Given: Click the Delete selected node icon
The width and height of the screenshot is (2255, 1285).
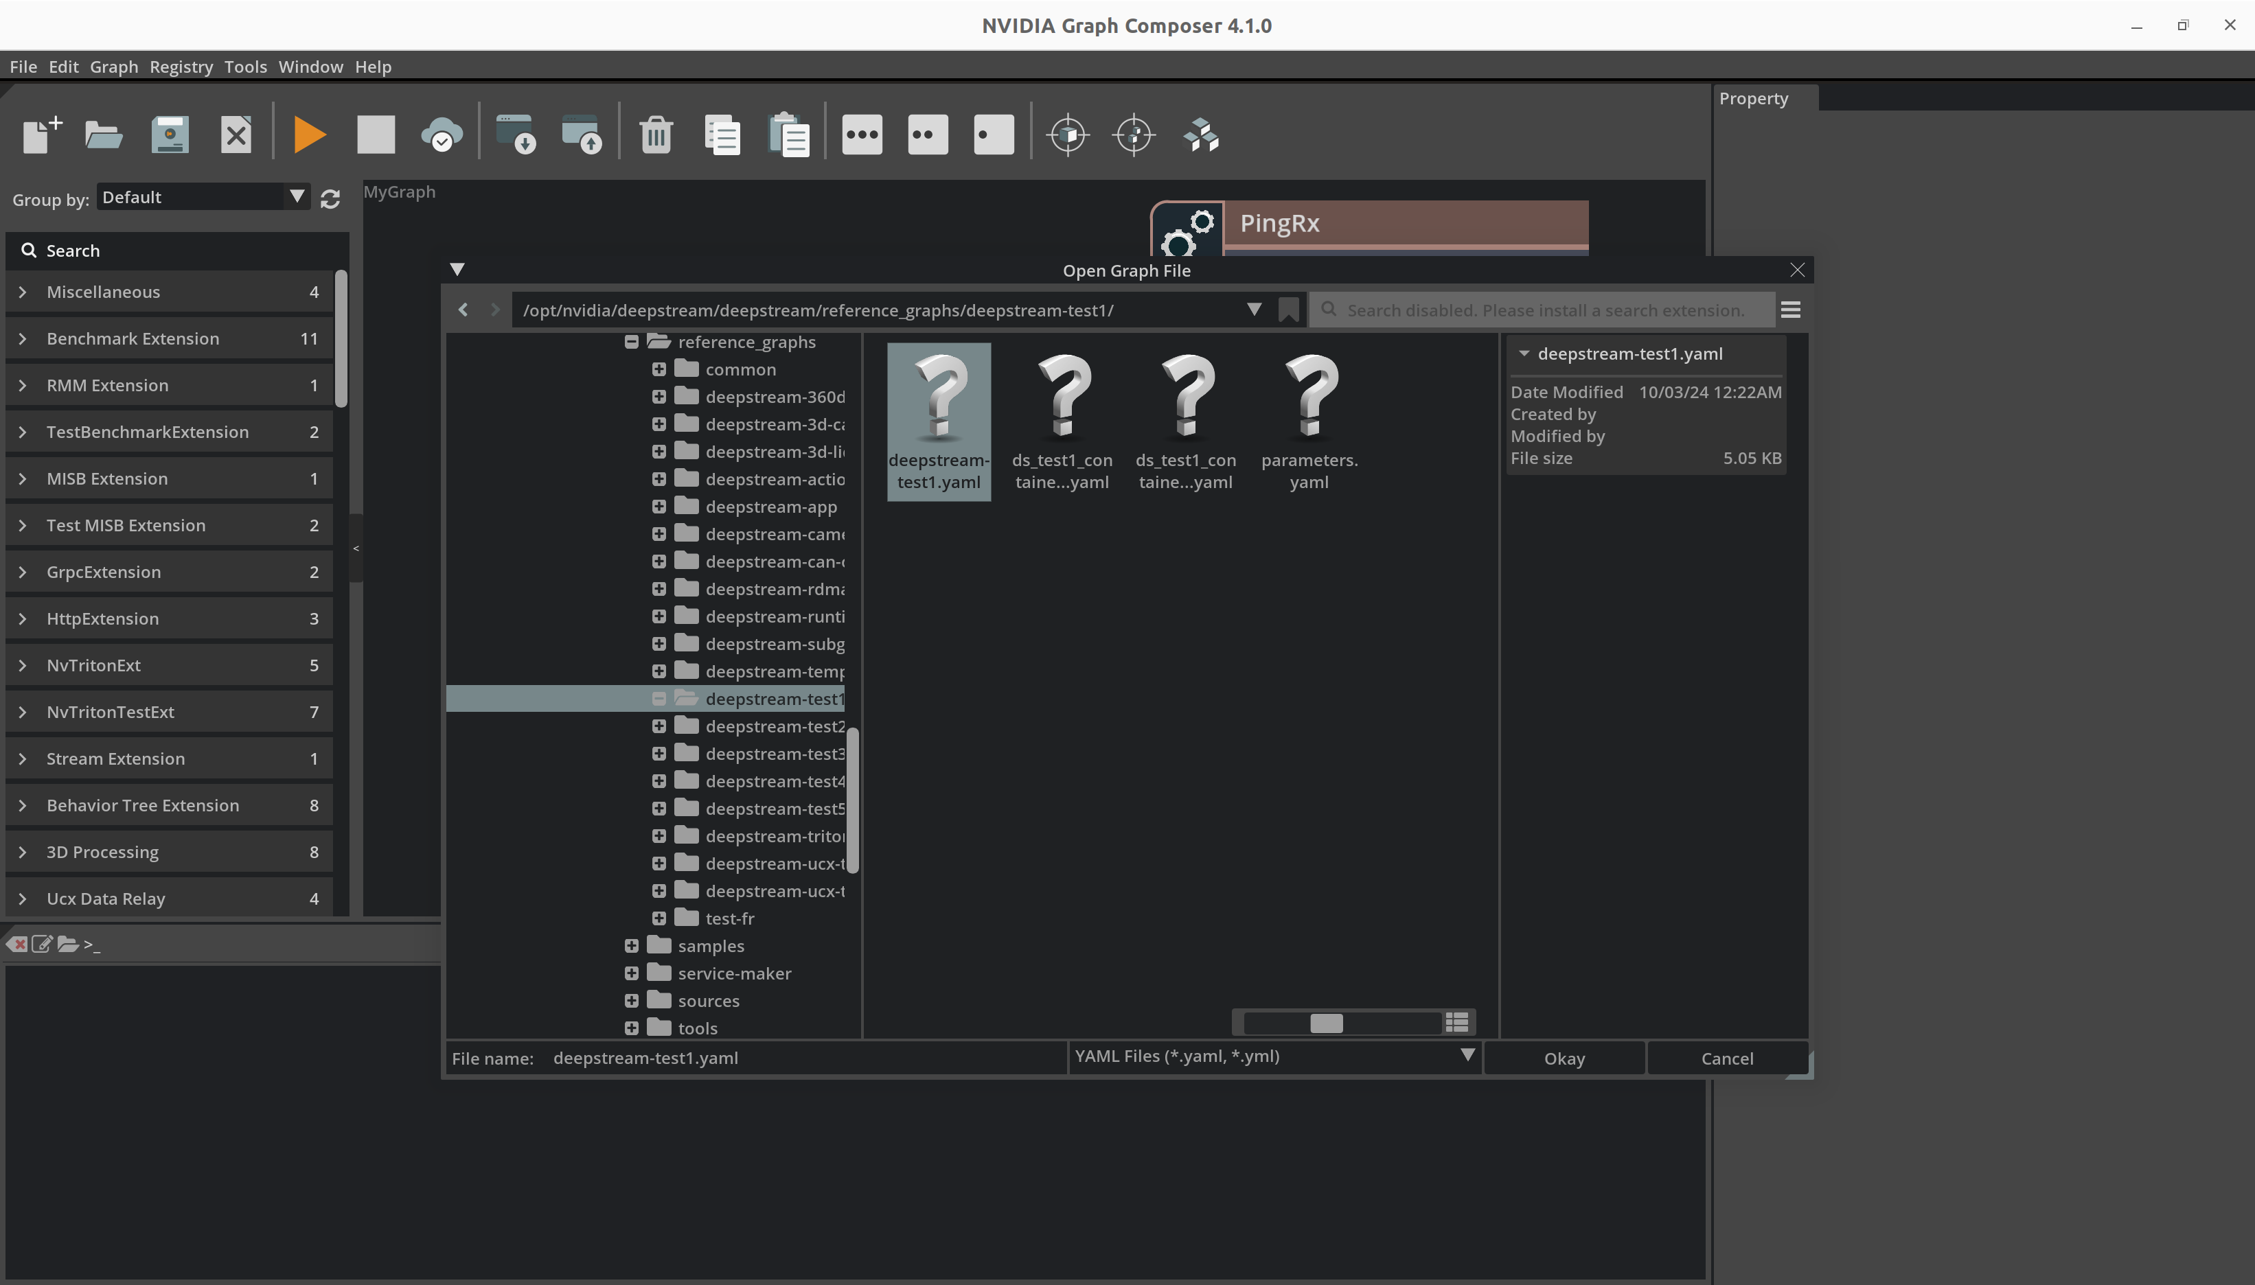Looking at the screenshot, I should 652,135.
